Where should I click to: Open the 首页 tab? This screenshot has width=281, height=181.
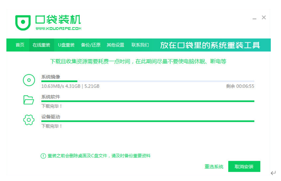click(20, 45)
